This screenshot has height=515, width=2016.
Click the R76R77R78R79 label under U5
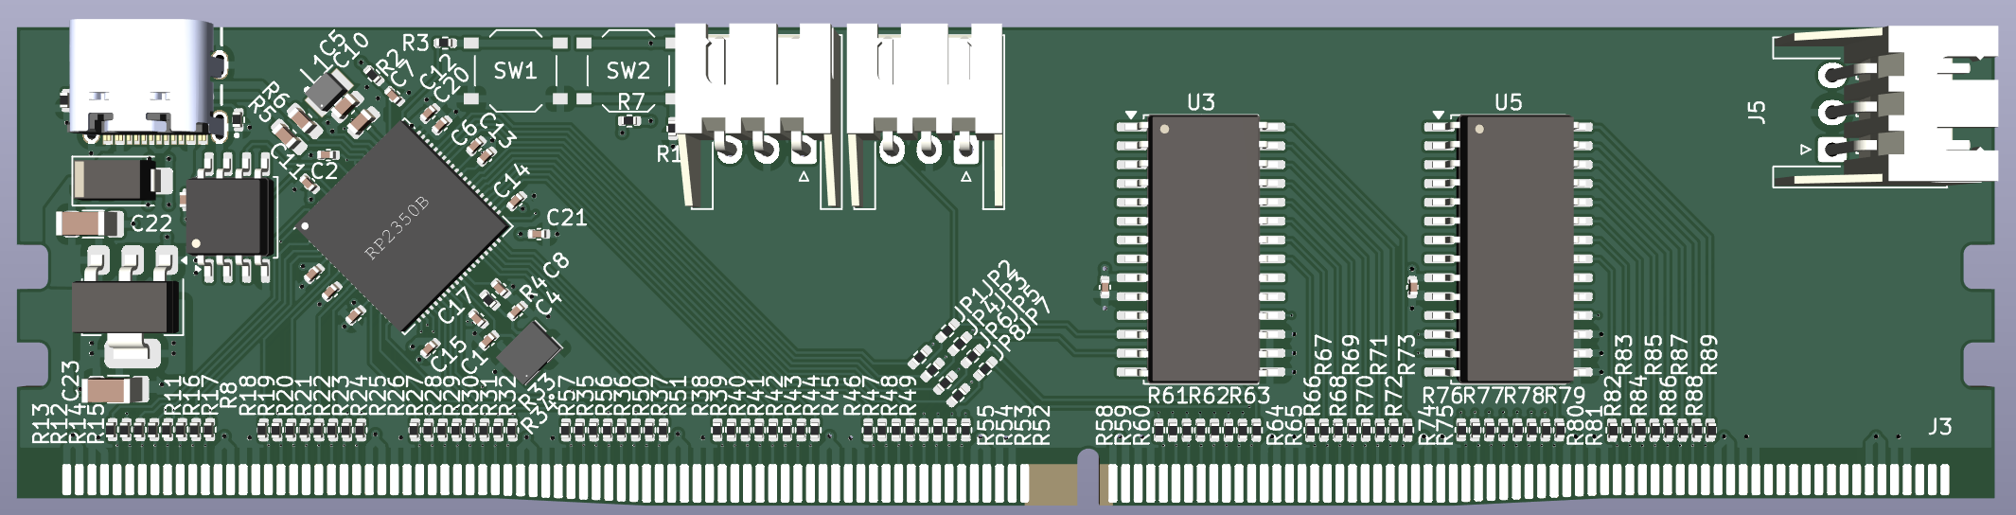[x=1503, y=396]
